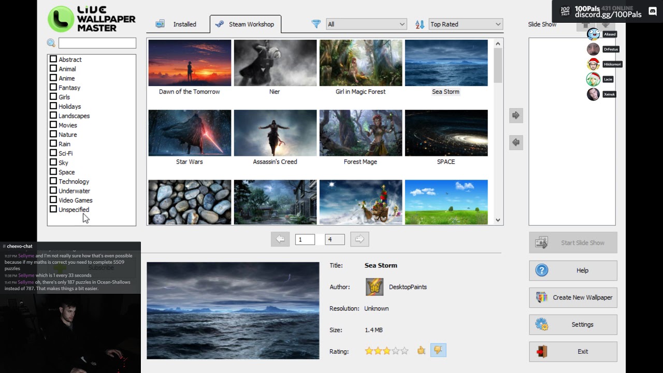Click the filter funnel icon

point(316,24)
